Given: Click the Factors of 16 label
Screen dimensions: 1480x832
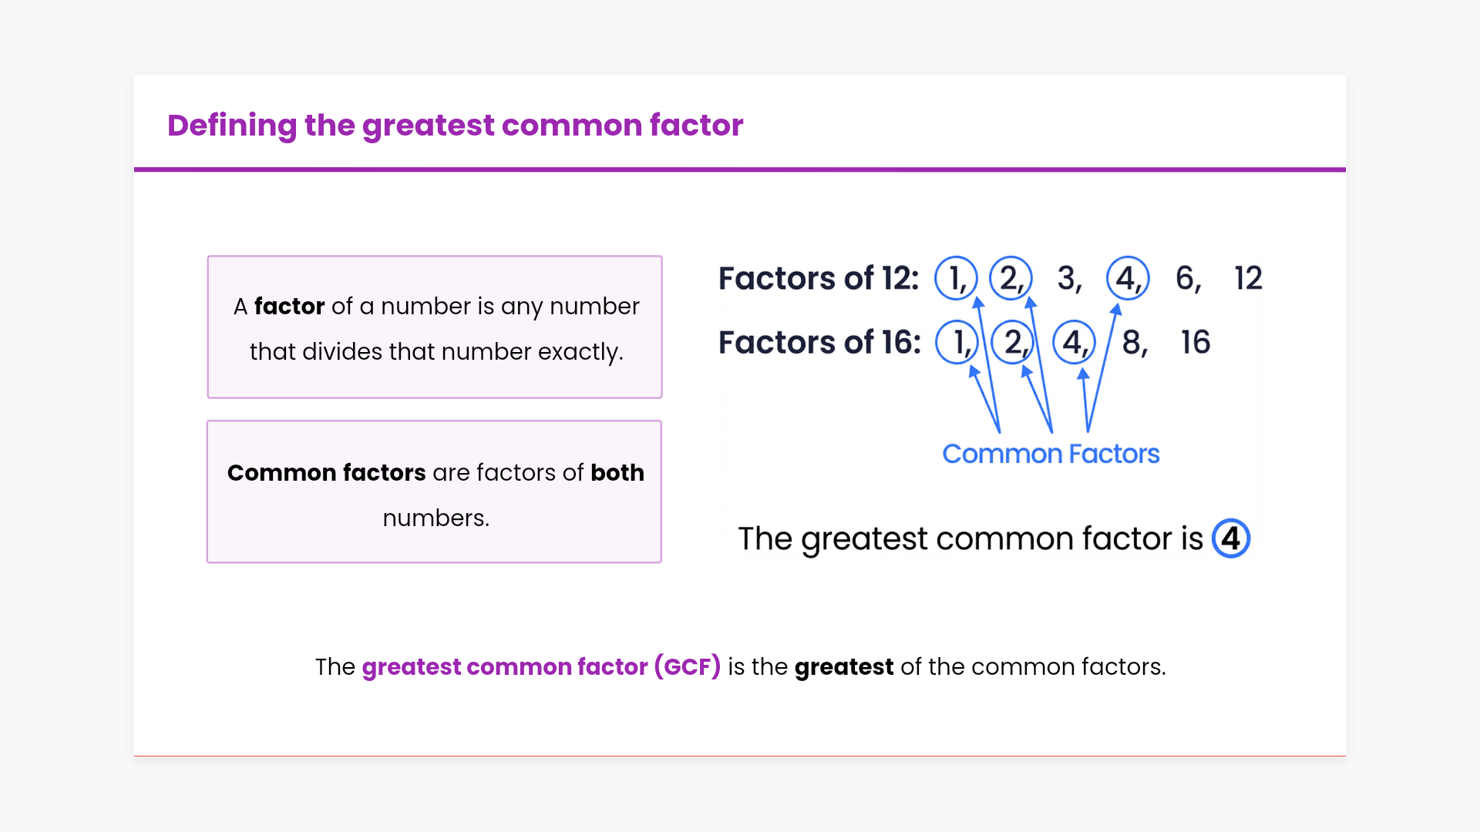Looking at the screenshot, I should point(819,342).
